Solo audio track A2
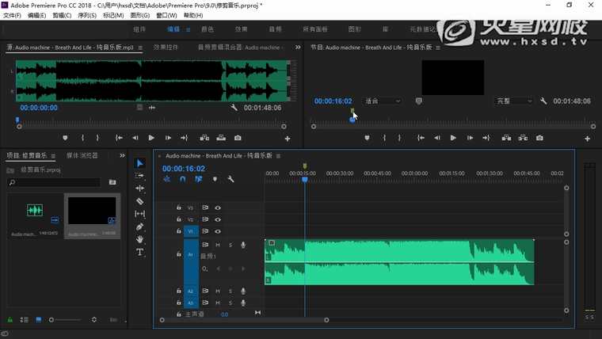The width and height of the screenshot is (602, 339). tap(231, 291)
